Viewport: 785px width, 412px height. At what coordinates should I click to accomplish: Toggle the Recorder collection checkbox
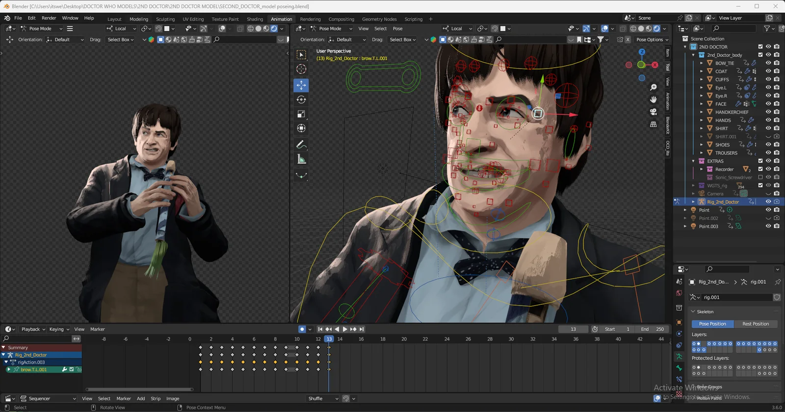tap(760, 169)
